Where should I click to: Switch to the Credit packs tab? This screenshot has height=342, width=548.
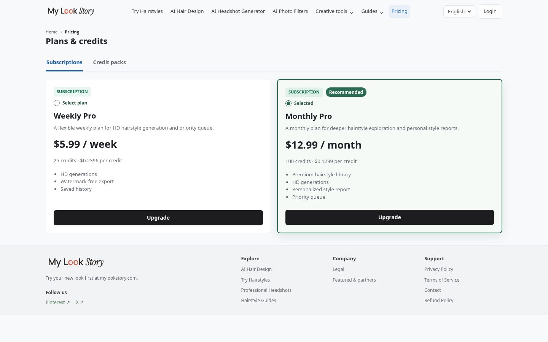(x=109, y=62)
